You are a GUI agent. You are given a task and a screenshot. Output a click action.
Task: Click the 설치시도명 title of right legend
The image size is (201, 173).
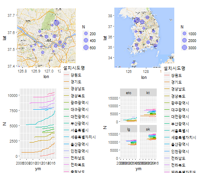click(x=174, y=68)
